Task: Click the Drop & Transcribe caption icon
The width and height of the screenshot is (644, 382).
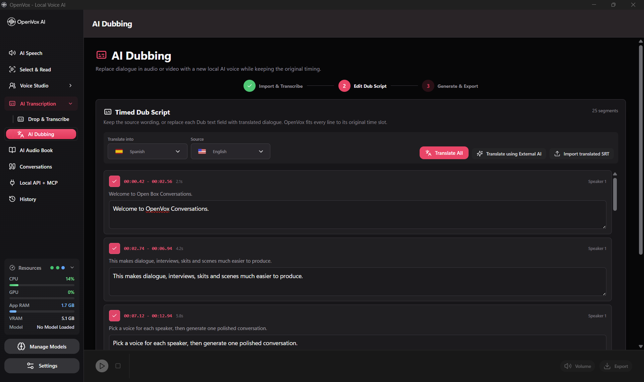Action: (21, 119)
